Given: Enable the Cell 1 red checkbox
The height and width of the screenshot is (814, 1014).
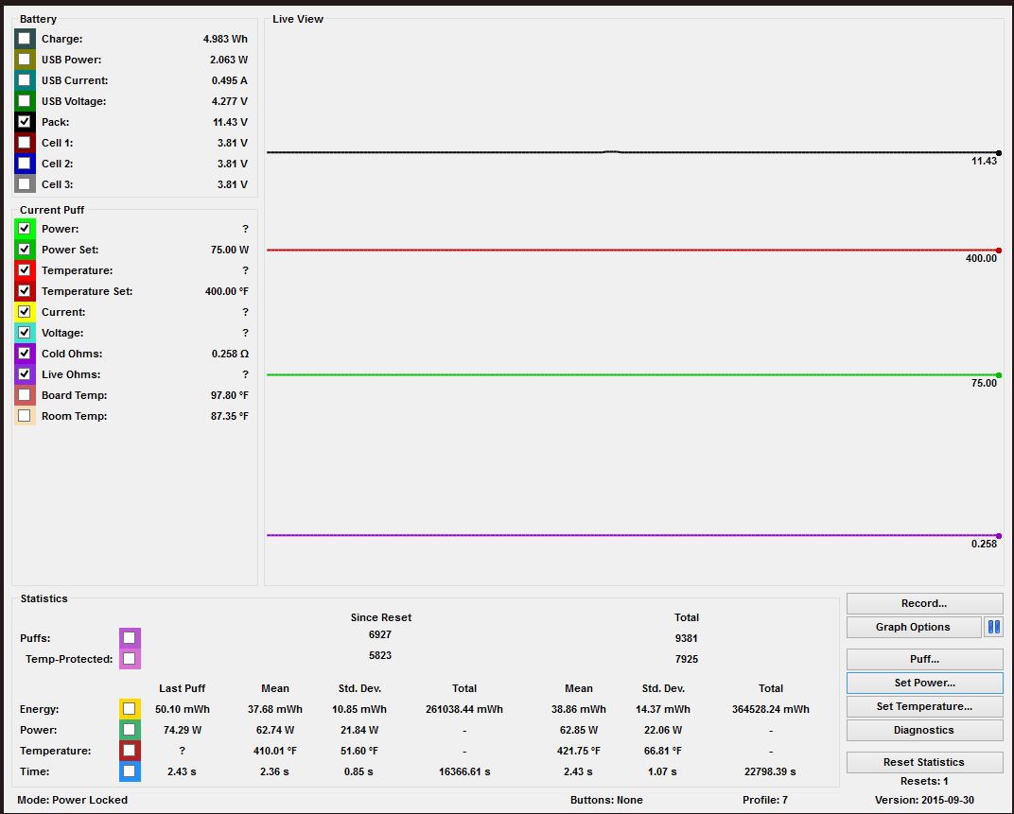Looking at the screenshot, I should click(x=25, y=143).
